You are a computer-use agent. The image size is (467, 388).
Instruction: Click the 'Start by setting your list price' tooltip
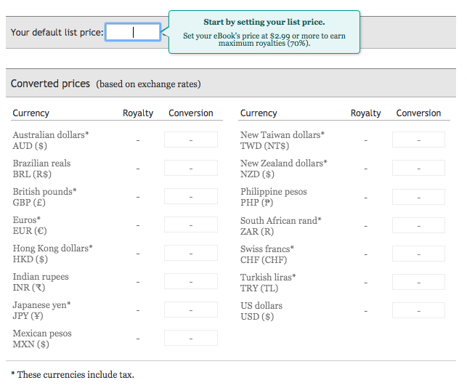coord(264,32)
